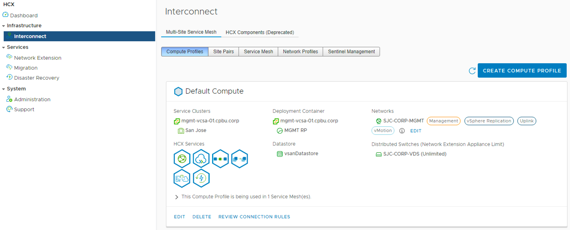The width and height of the screenshot is (570, 230).
Task: Click the Interconnect sidebar icon
Action: [9, 36]
